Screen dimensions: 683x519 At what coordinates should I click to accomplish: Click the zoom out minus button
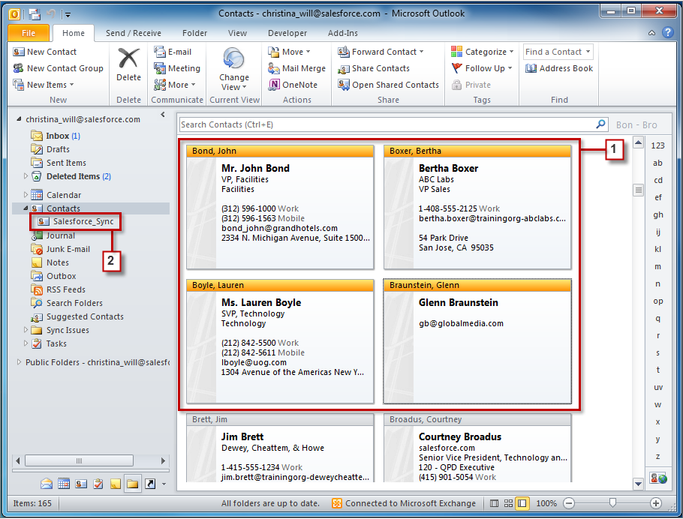pos(568,503)
